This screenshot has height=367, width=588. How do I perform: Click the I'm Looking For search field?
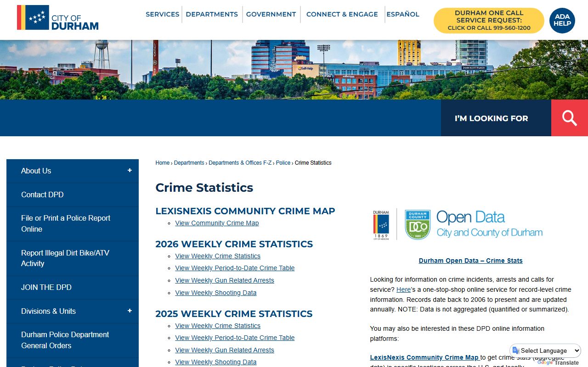coord(496,118)
